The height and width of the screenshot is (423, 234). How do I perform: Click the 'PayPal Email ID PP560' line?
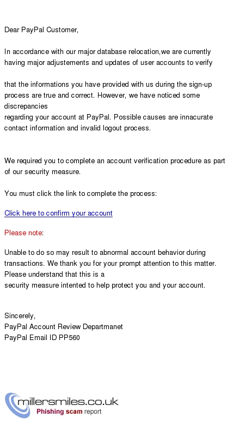click(x=42, y=338)
